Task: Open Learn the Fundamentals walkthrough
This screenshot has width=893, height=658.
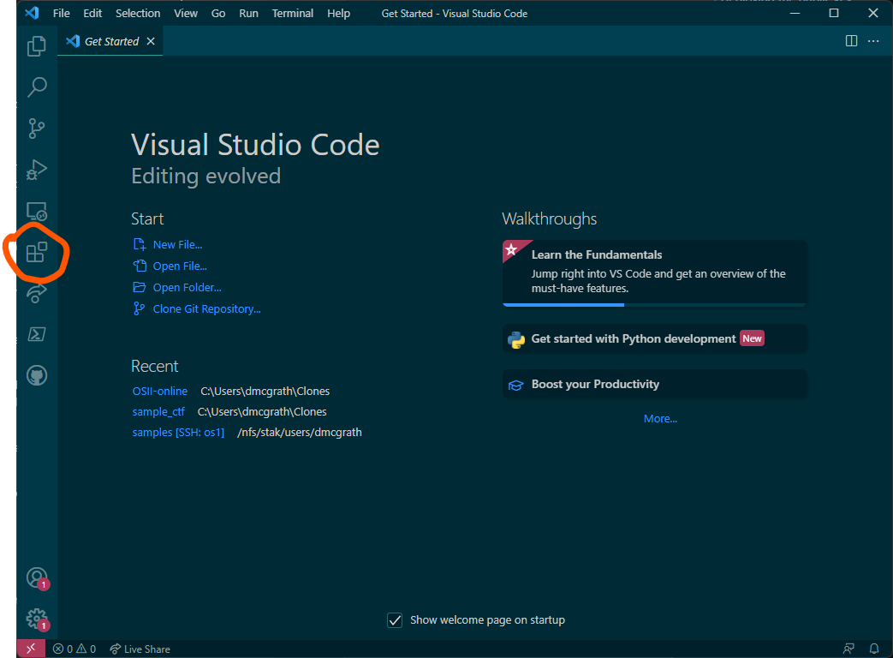Action: (654, 273)
